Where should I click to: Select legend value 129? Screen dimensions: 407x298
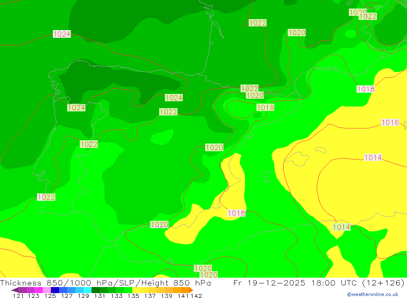coord(83,296)
